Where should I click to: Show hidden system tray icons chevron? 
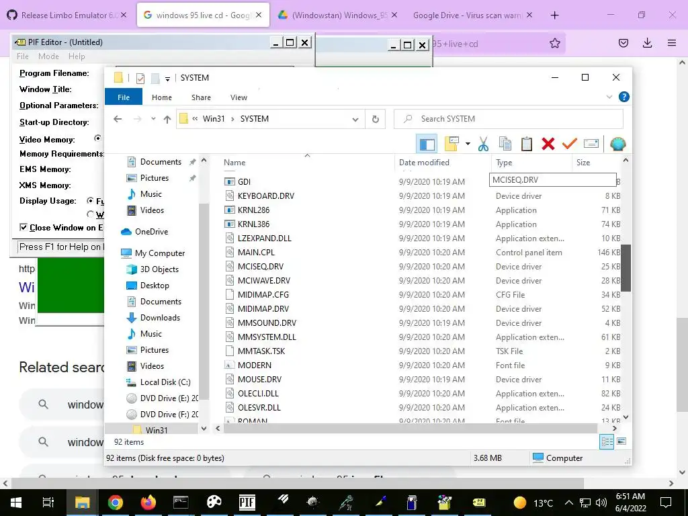[568, 503]
